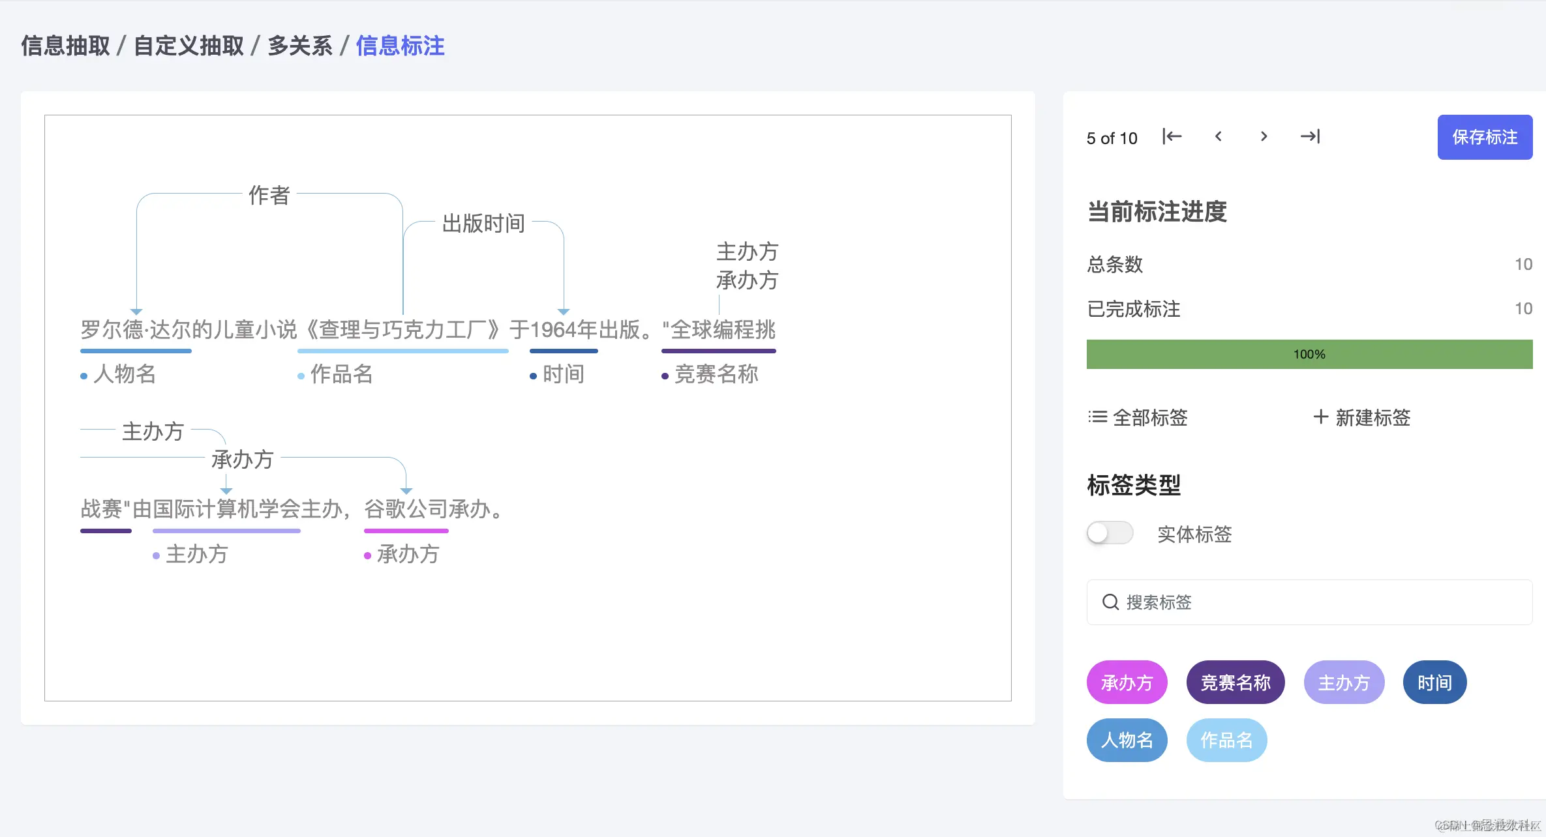Toggle the 实体标签 switch

pyautogui.click(x=1110, y=533)
